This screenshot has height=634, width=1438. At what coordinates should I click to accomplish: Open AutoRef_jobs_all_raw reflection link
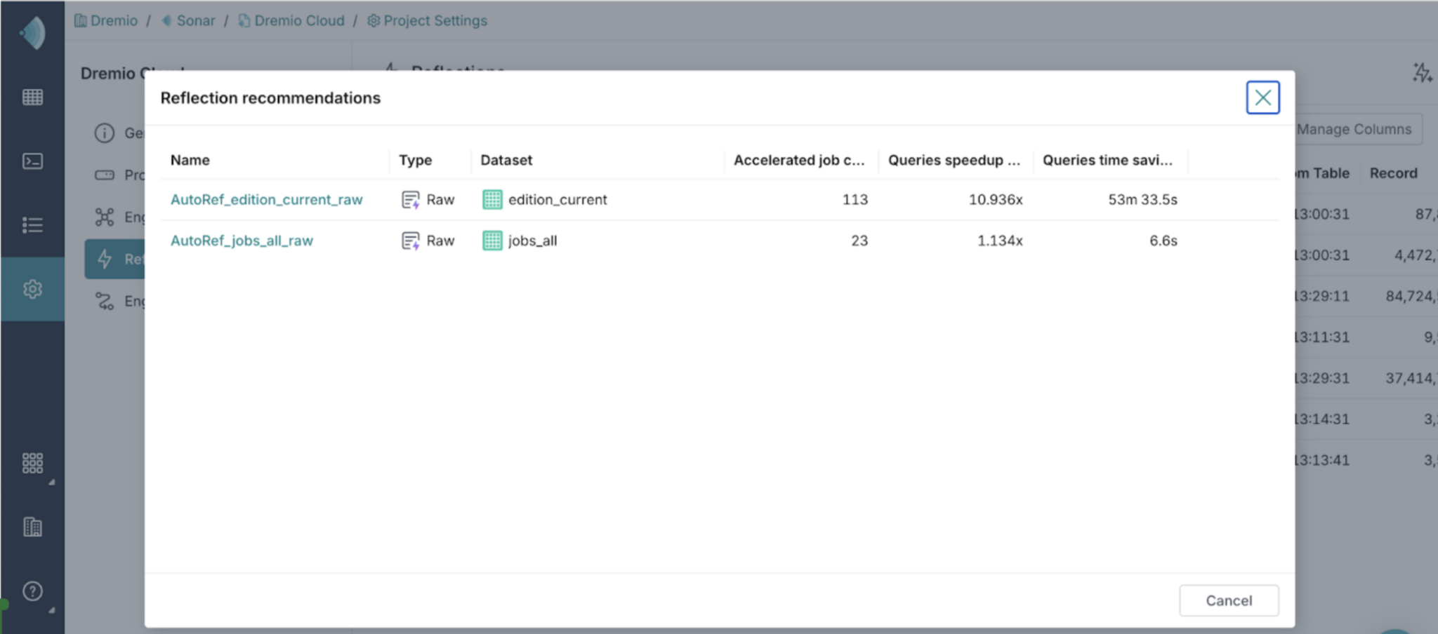pos(242,241)
